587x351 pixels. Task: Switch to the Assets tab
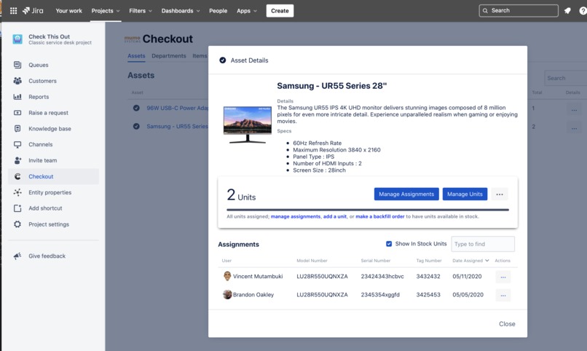[136, 56]
